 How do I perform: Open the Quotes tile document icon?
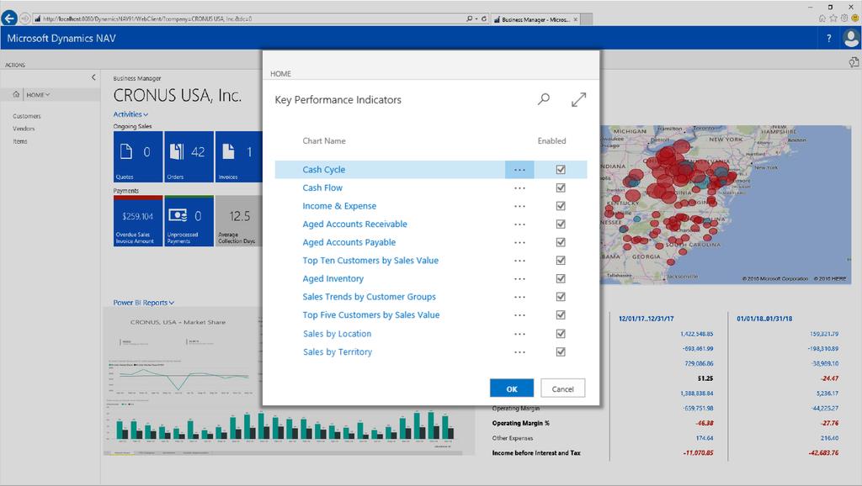point(126,151)
